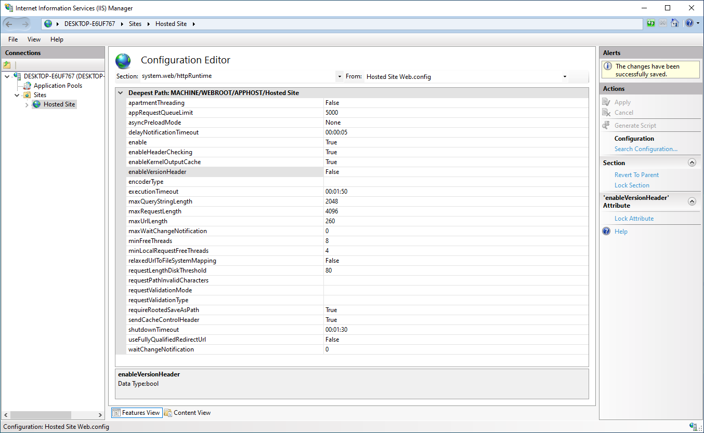Screen dimensions: 704x433
Task: Click the Generate Script icon in Actions pane
Action: [x=606, y=125]
